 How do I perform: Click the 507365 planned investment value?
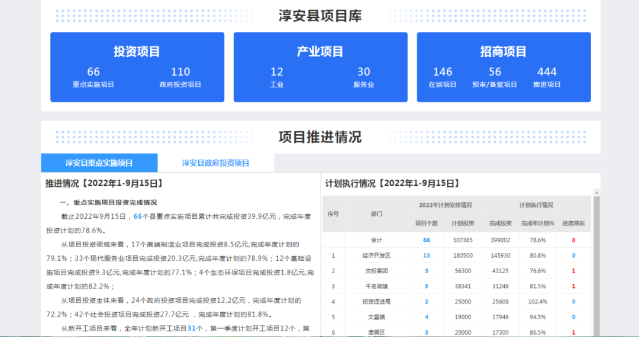pyautogui.click(x=463, y=240)
